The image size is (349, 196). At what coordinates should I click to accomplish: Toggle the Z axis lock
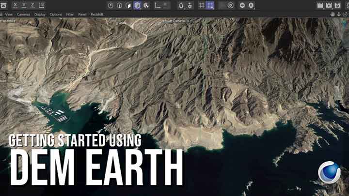coord(32,5)
